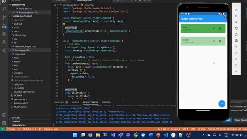This screenshot has width=247, height=139.
Task: Expand the OUTLINE section
Action: click(15, 118)
